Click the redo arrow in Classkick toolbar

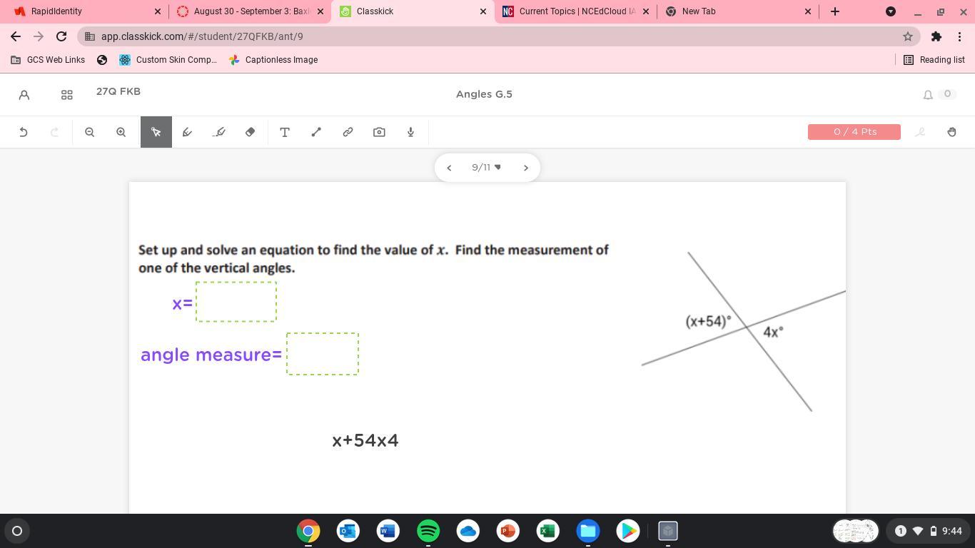(55, 132)
